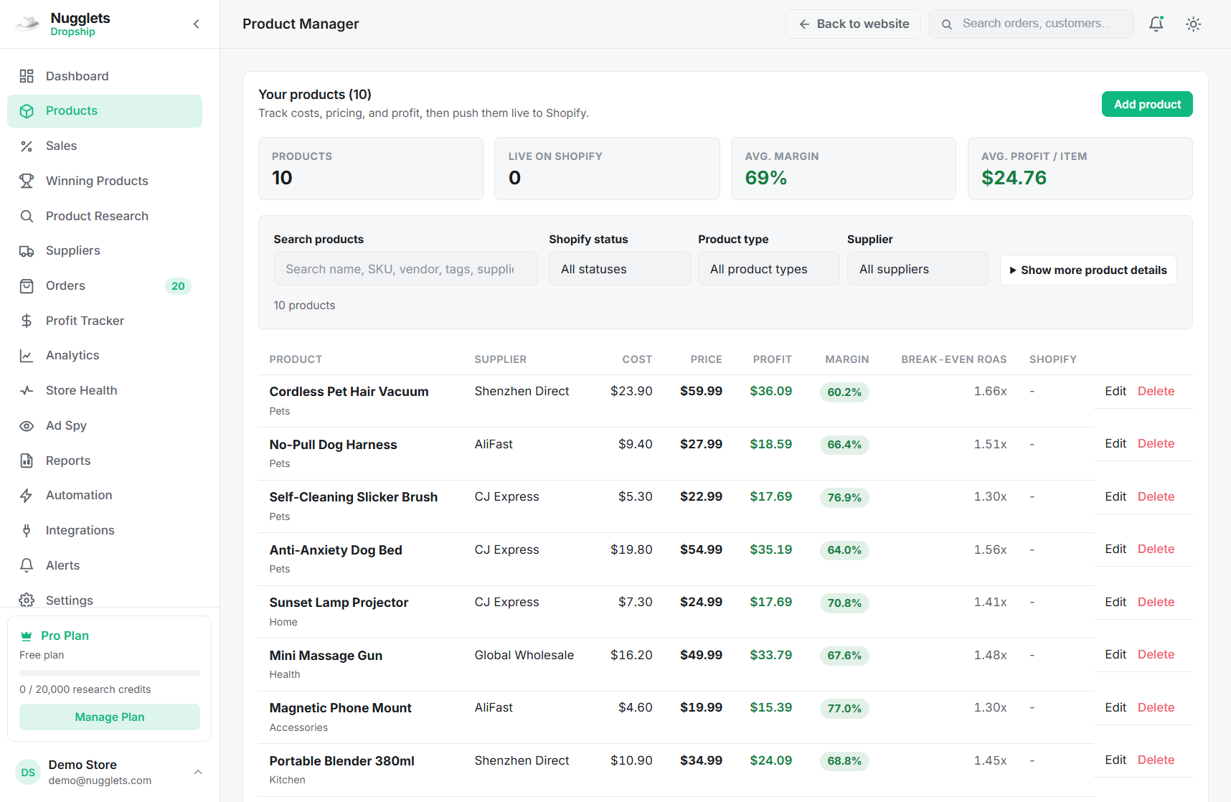
Task: Click the $24.76 avg profit value
Action: tap(1014, 178)
